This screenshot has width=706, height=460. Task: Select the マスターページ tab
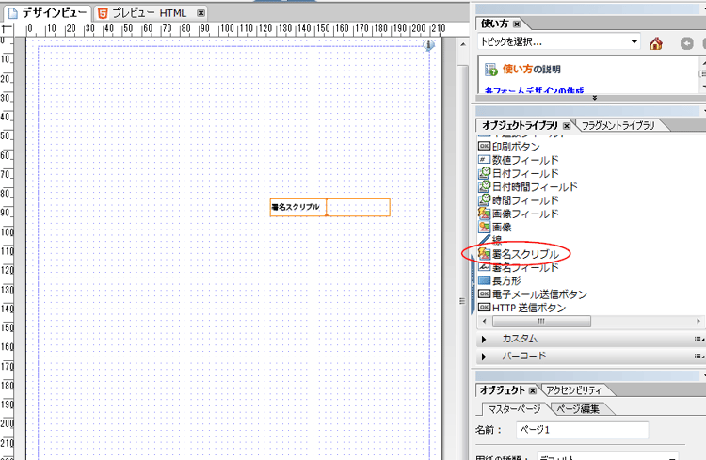click(515, 409)
